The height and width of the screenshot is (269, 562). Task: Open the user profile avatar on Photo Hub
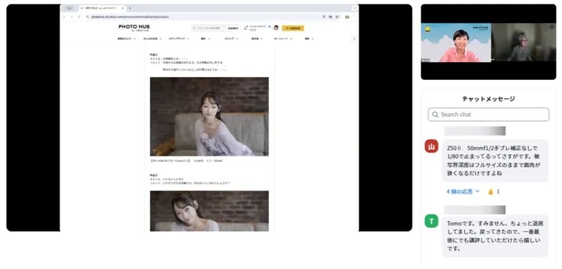(276, 28)
